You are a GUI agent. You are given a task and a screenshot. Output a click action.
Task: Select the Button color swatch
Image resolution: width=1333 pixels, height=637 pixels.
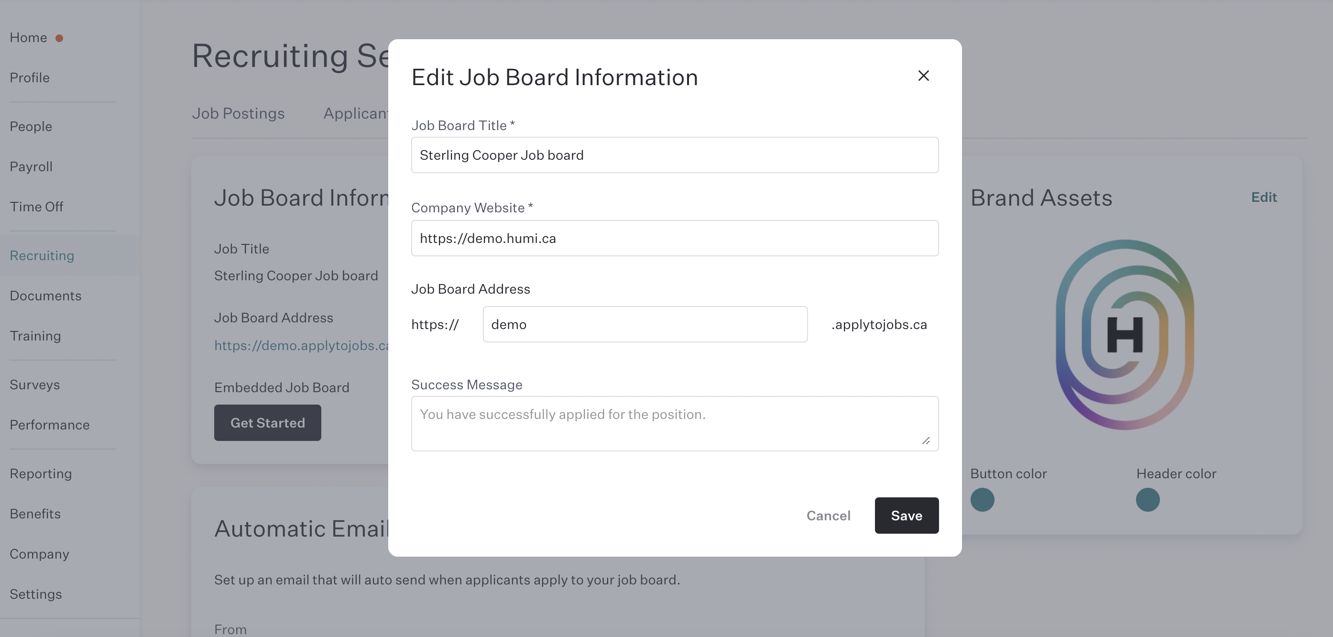982,500
